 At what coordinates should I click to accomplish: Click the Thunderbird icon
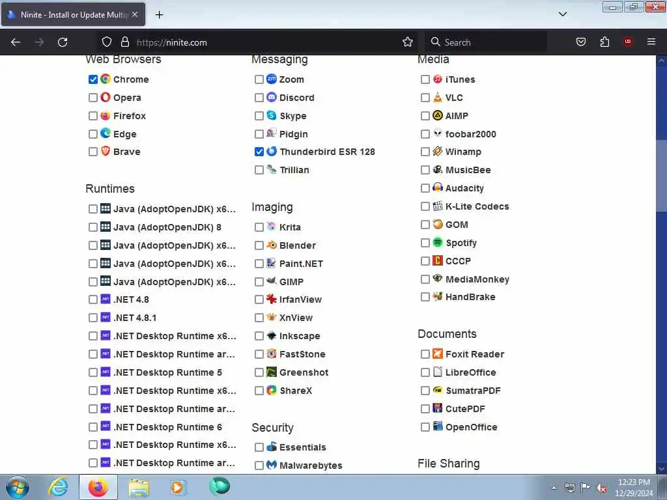point(272,151)
